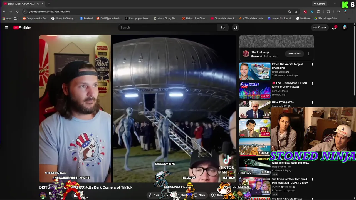Click the search magnifier button
Image resolution: width=356 pixels, height=200 pixels.
click(x=223, y=27)
